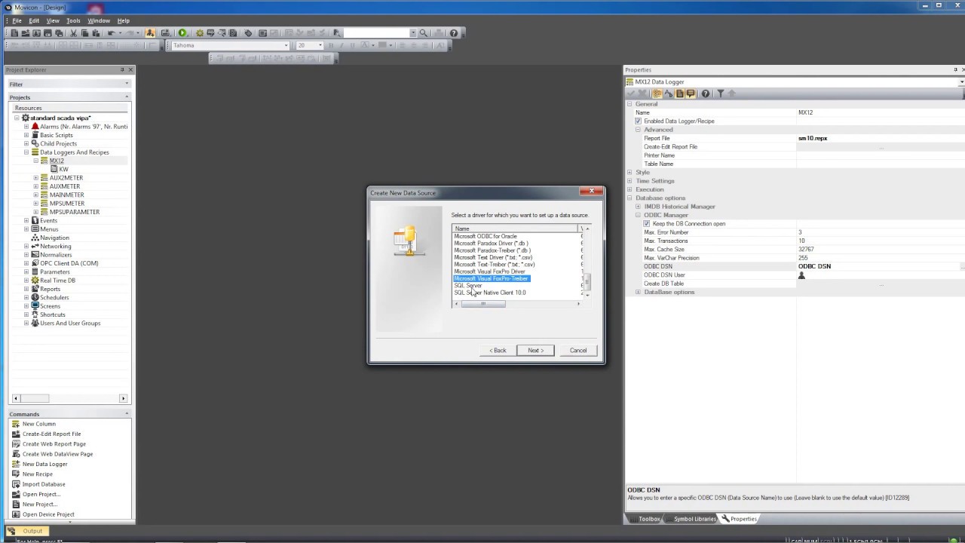965x543 pixels.
Task: Select the Alarms icon in Project Explorer
Action: pyautogui.click(x=35, y=127)
